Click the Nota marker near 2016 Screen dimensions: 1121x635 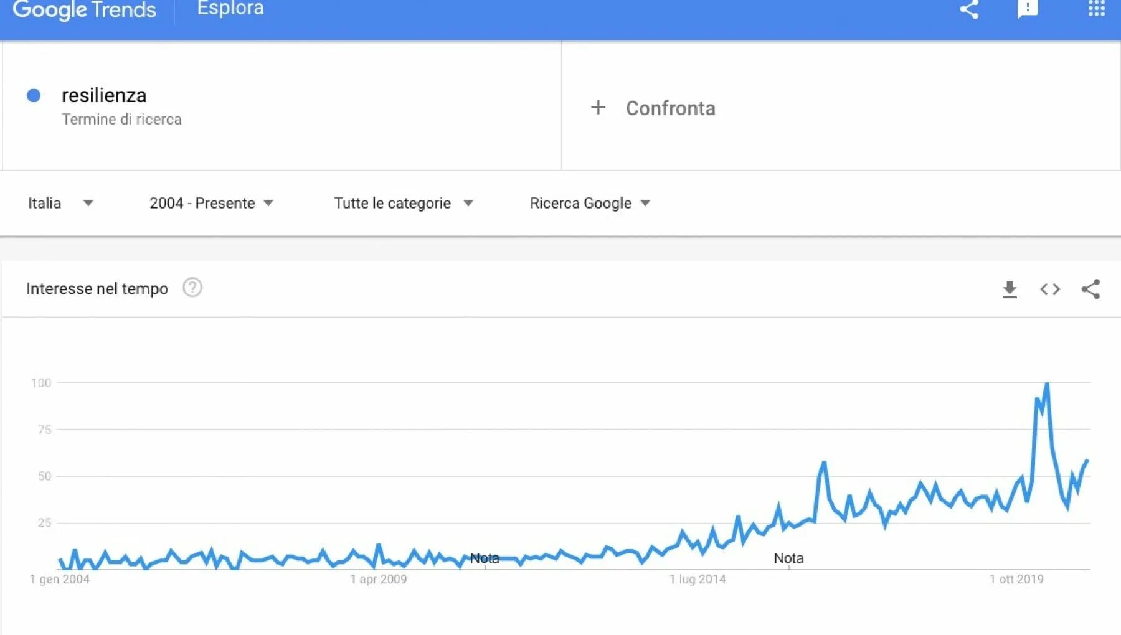[788, 558]
